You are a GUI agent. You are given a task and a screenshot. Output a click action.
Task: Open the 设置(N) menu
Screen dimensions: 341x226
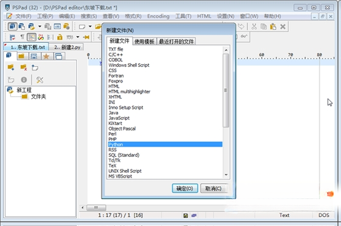coord(225,17)
